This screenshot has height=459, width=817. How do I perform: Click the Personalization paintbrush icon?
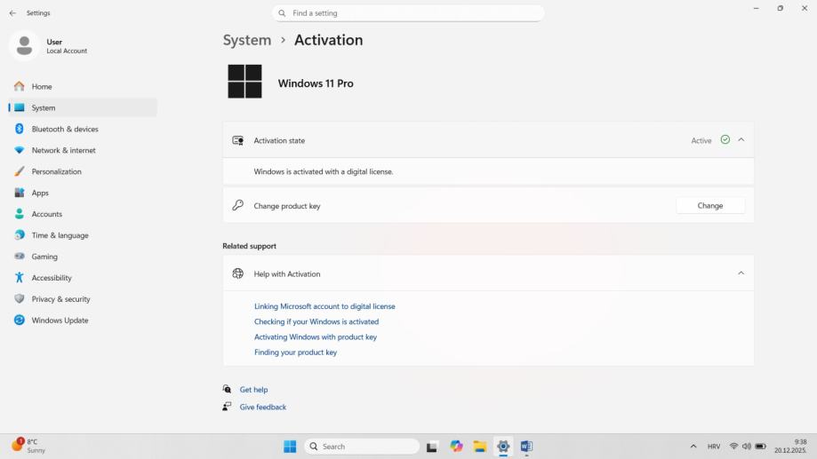(19, 171)
